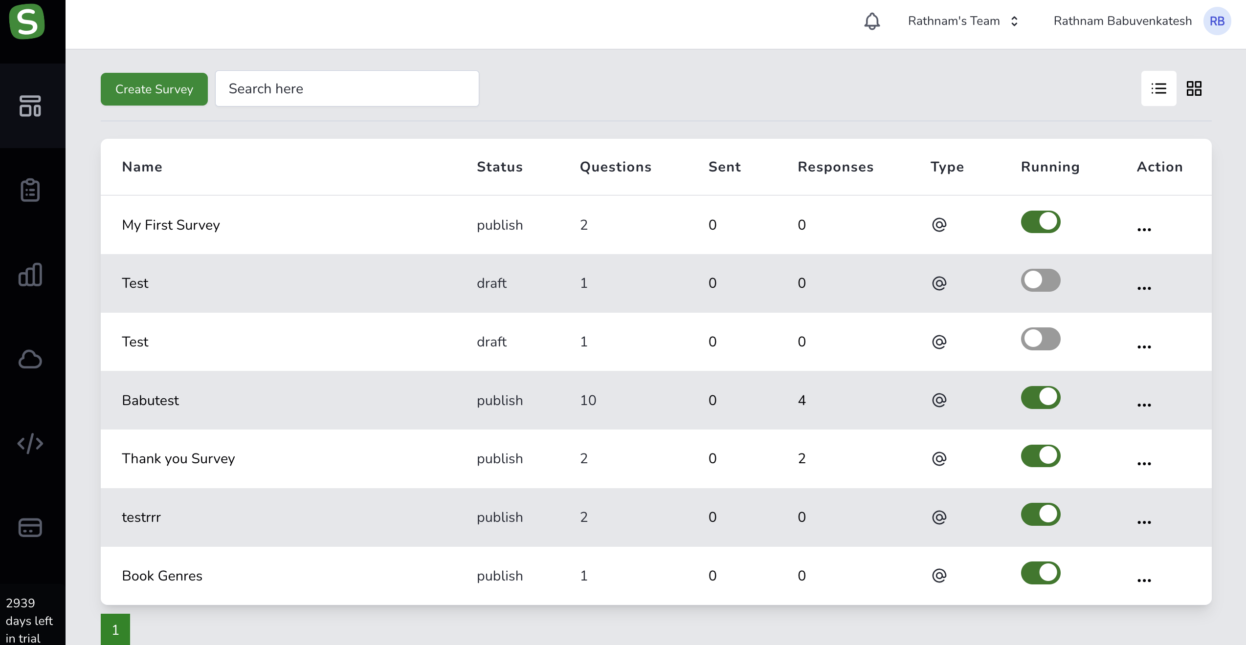Turn off Babutest running toggle
The width and height of the screenshot is (1246, 645).
click(x=1040, y=397)
